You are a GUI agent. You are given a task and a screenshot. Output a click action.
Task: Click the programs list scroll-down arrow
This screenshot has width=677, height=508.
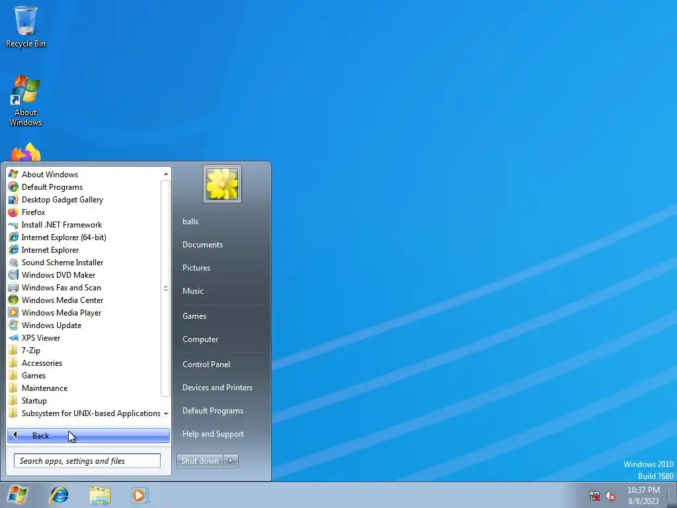pyautogui.click(x=166, y=414)
